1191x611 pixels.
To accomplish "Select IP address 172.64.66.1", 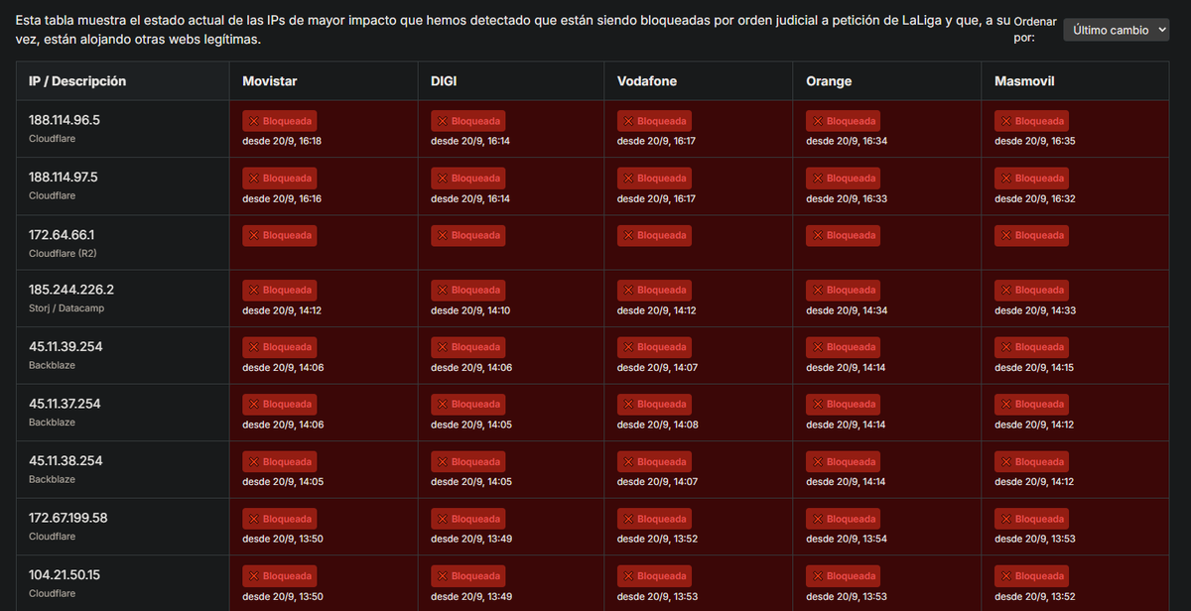I will [x=62, y=234].
